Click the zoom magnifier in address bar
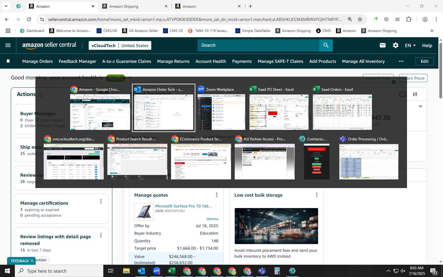Image resolution: width=443 pixels, height=277 pixels. [350, 19]
